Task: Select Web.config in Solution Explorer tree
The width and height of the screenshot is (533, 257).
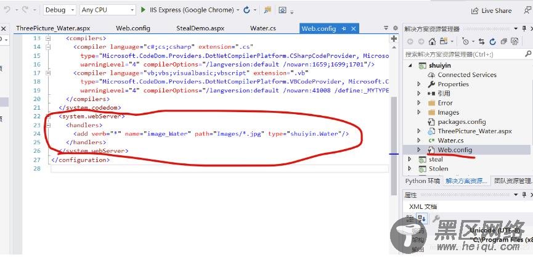Action: click(x=455, y=150)
